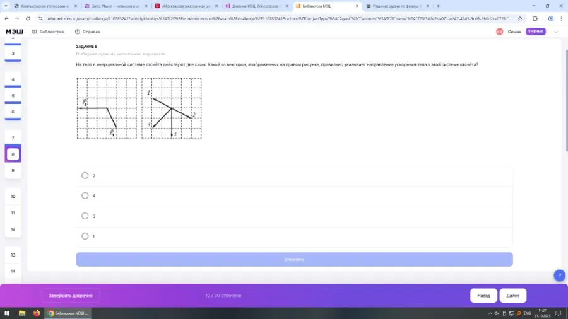Screen dimensions: 568x319
Task: Bookmark page with star icon
Action: pos(520,18)
